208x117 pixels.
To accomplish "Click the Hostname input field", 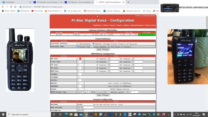I will point(85,104).
